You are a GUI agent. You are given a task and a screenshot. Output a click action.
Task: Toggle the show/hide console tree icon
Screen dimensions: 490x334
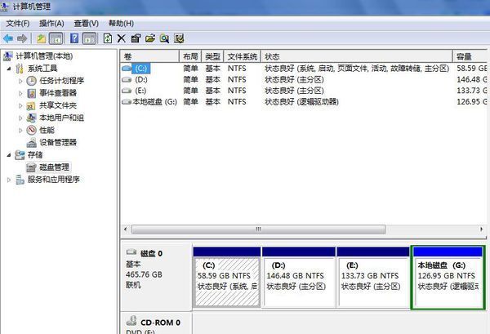click(56, 38)
